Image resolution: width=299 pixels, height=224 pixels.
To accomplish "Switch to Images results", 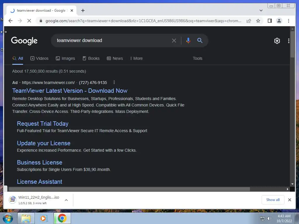I will [x=65, y=58].
